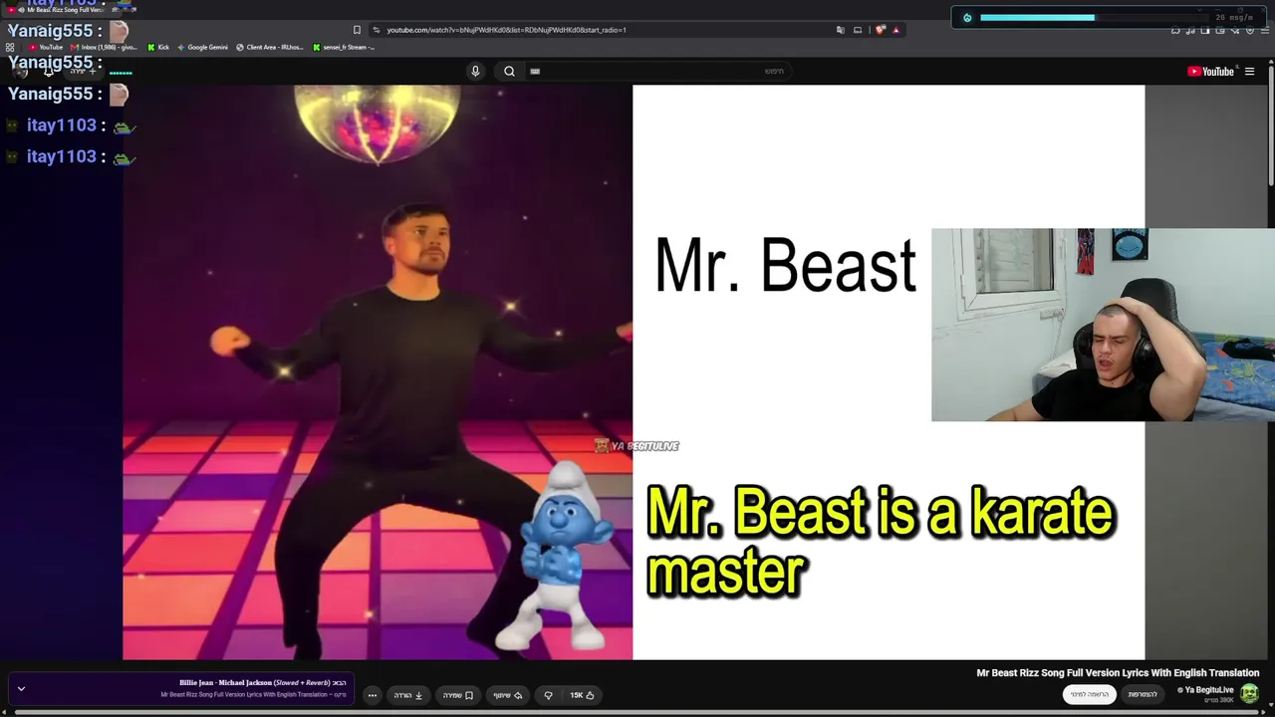The height and width of the screenshot is (717, 1275).
Task: Click the microphone voice search icon
Action: point(475,71)
